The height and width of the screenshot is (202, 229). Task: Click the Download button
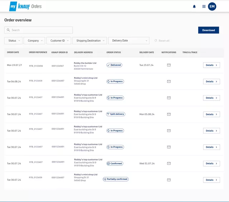[209, 30]
